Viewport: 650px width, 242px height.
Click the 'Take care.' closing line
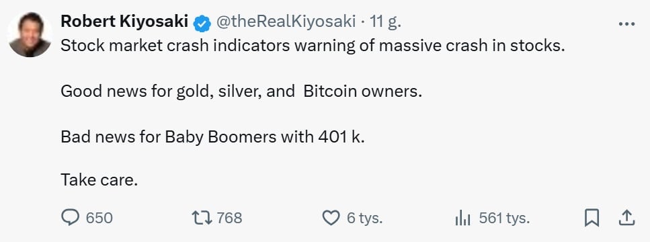pyautogui.click(x=99, y=180)
